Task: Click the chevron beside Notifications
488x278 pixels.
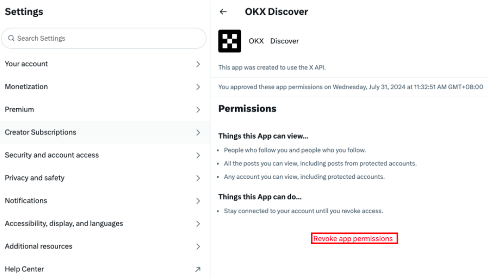Action: tap(198, 201)
